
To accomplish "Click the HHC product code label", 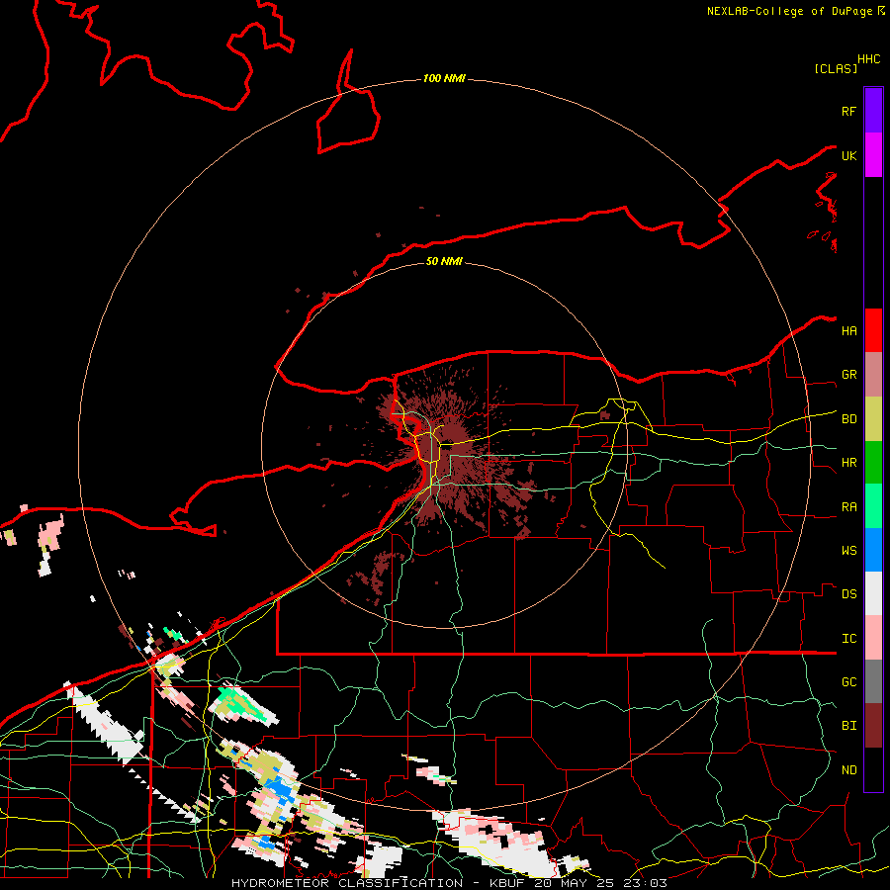I will coord(868,59).
